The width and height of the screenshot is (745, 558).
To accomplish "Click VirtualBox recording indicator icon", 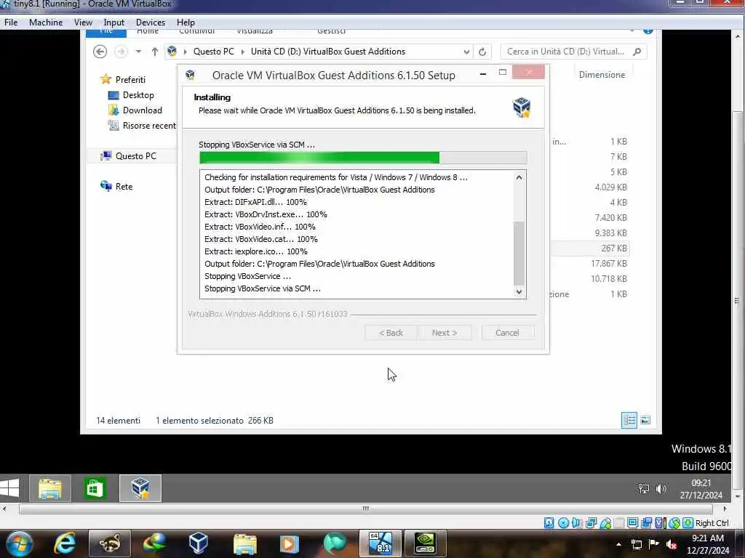I will pyautogui.click(x=646, y=523).
